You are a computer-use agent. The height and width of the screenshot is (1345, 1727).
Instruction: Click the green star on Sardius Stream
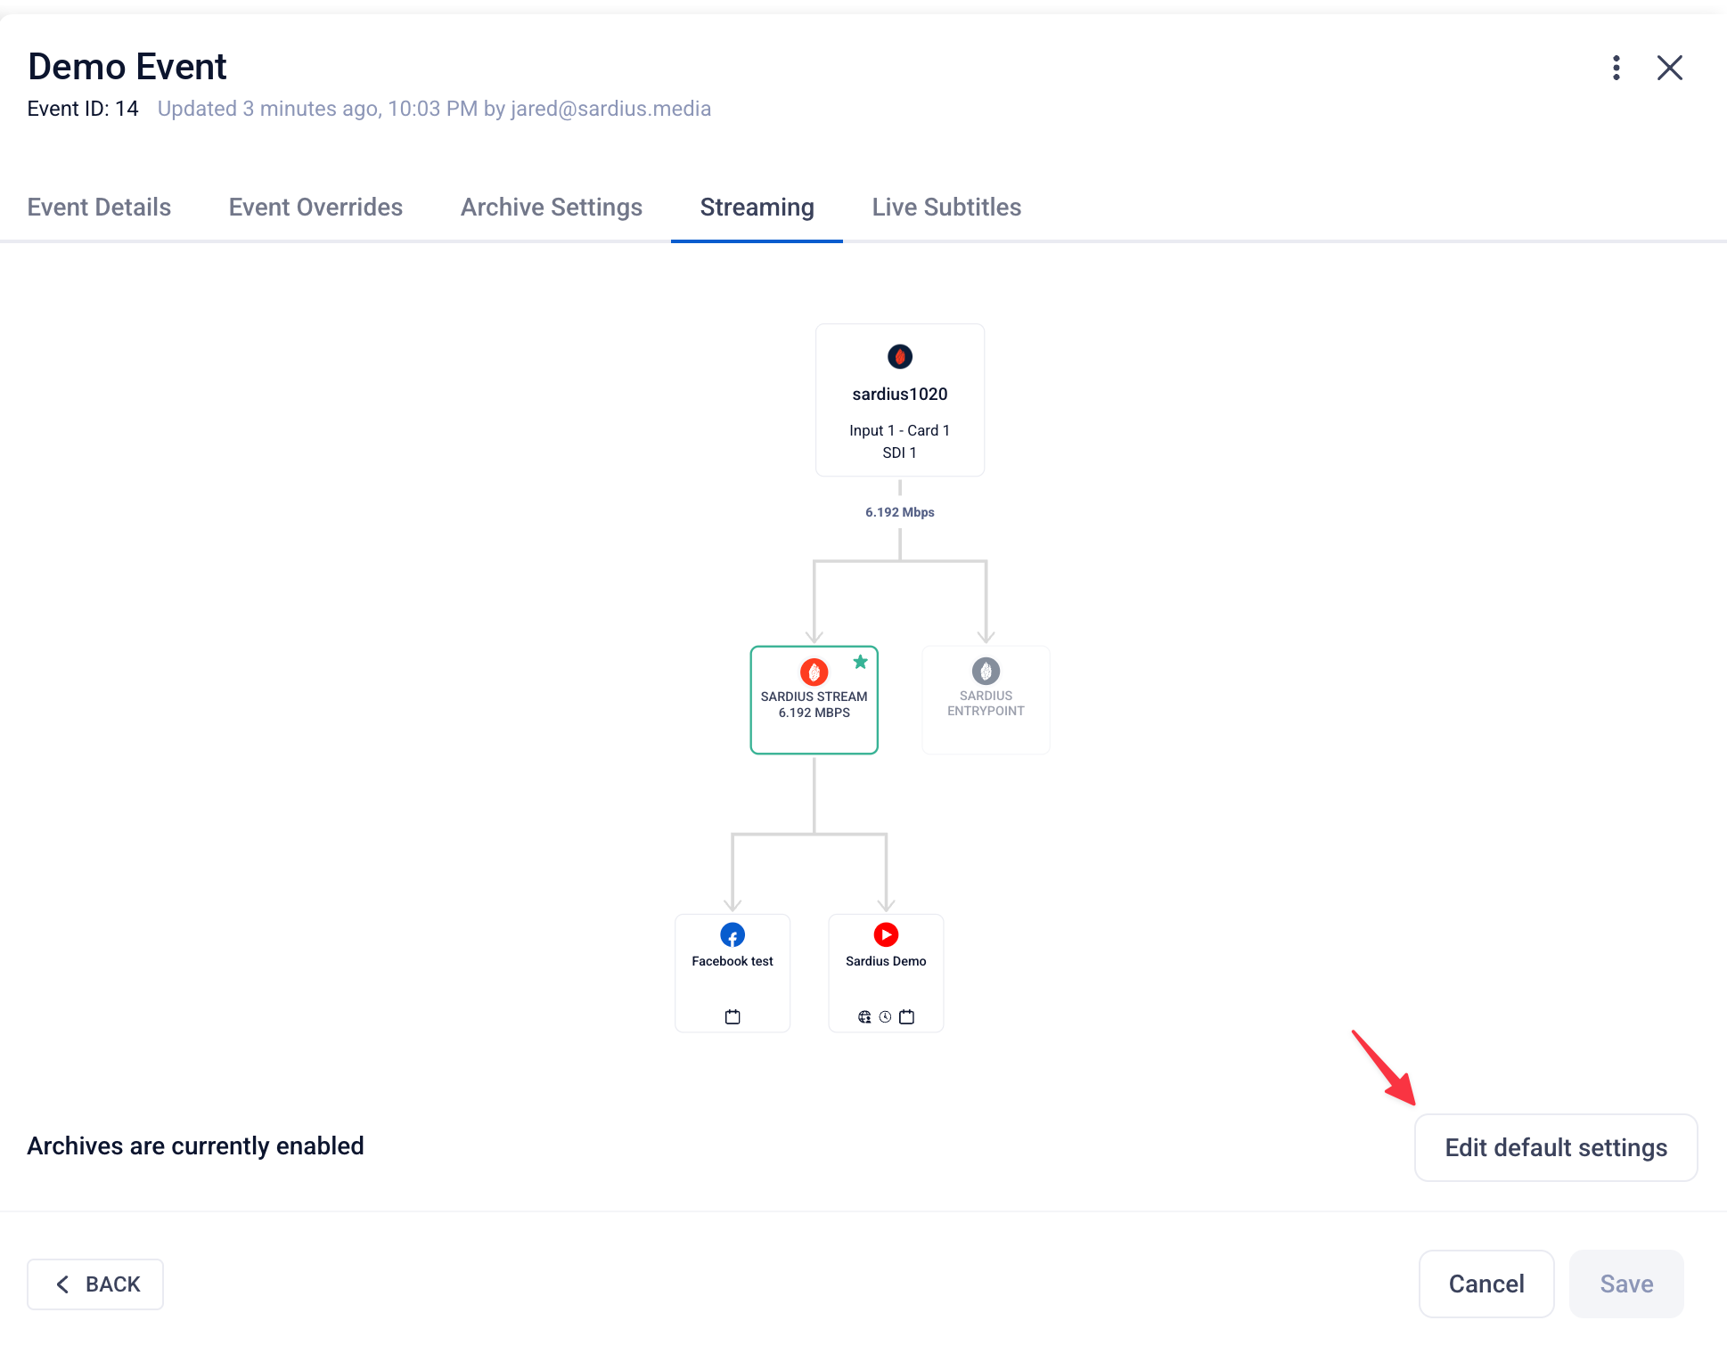(860, 661)
